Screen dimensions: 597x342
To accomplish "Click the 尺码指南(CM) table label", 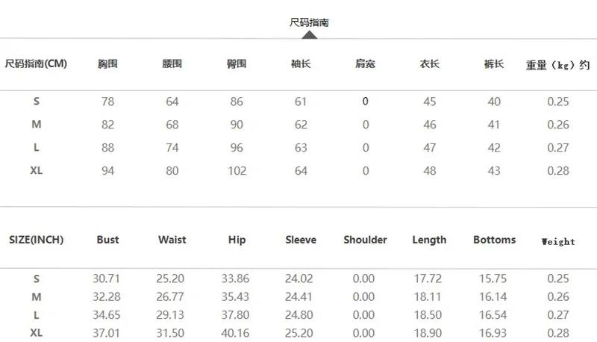I will point(36,64).
